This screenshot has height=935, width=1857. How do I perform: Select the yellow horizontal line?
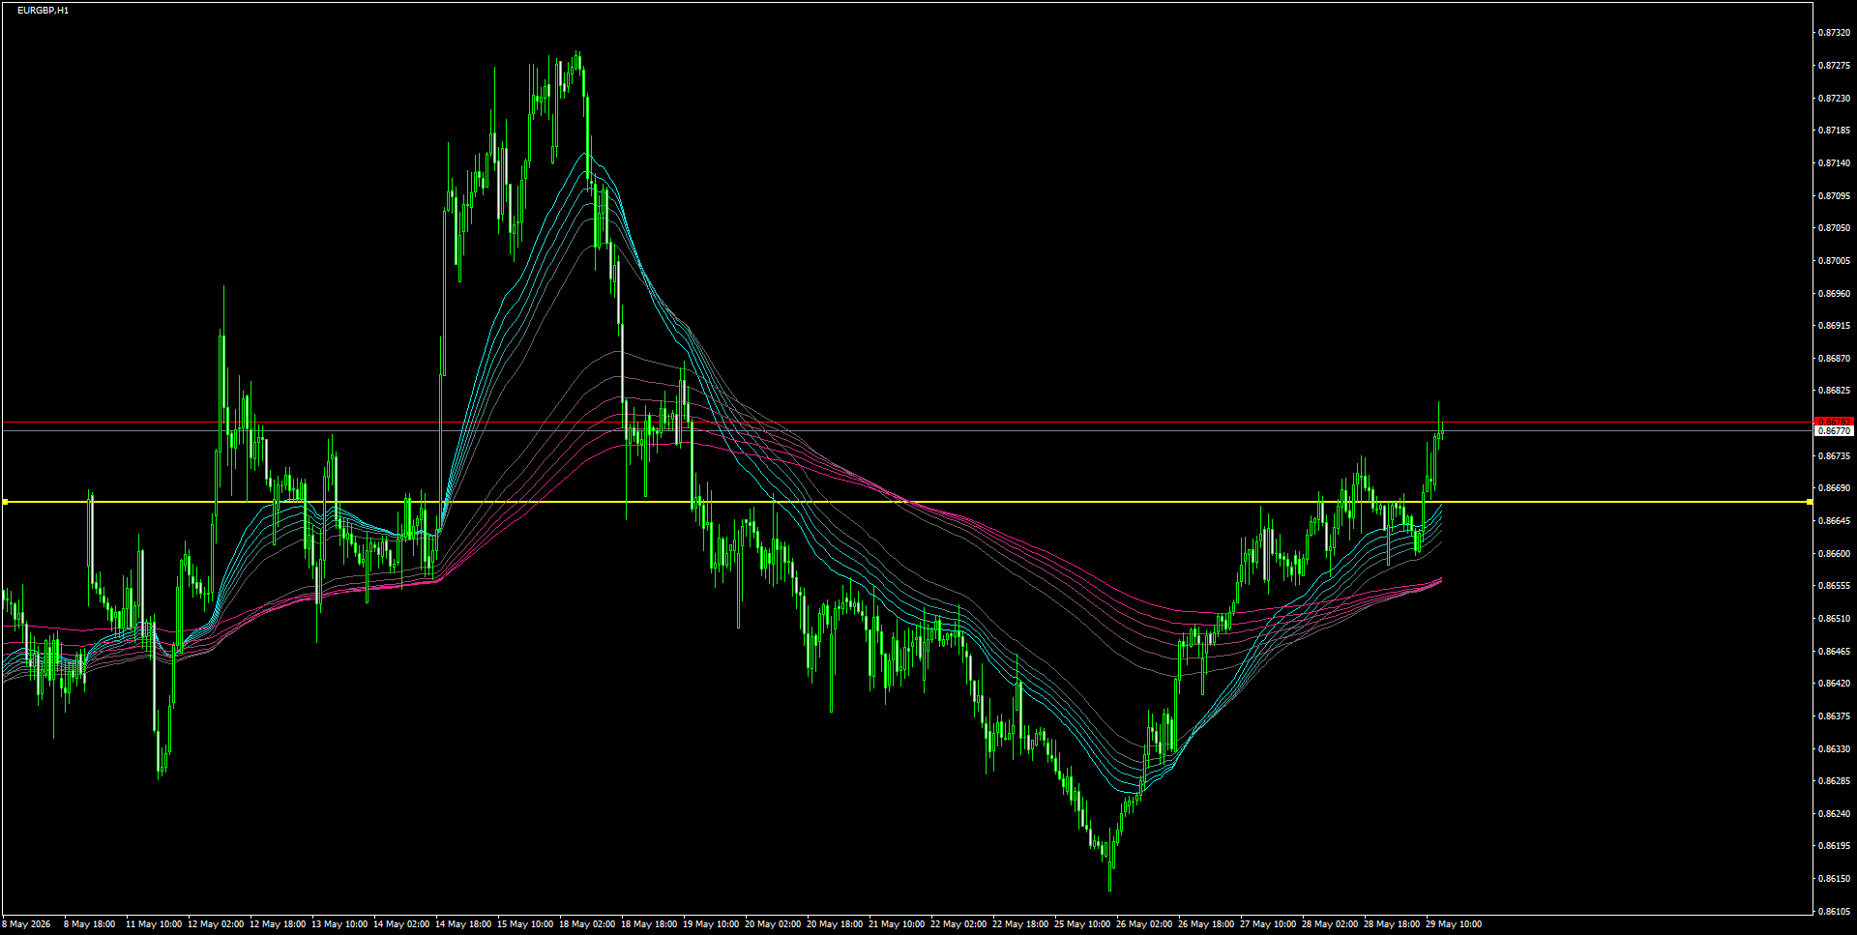pos(906,502)
